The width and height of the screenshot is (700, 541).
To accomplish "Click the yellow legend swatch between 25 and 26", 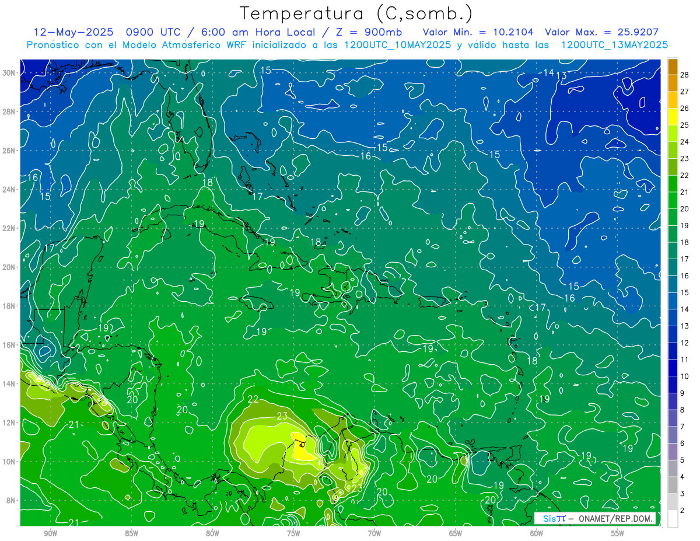I will coord(673,117).
